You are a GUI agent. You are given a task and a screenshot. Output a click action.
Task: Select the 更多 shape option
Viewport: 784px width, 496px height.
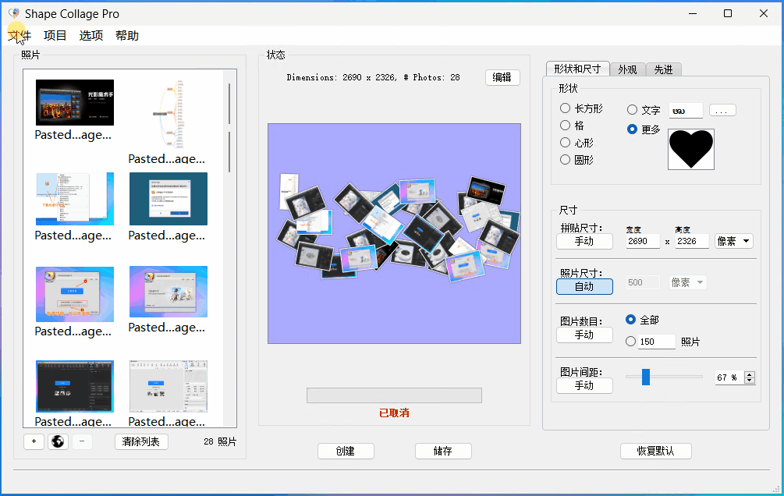click(x=632, y=129)
